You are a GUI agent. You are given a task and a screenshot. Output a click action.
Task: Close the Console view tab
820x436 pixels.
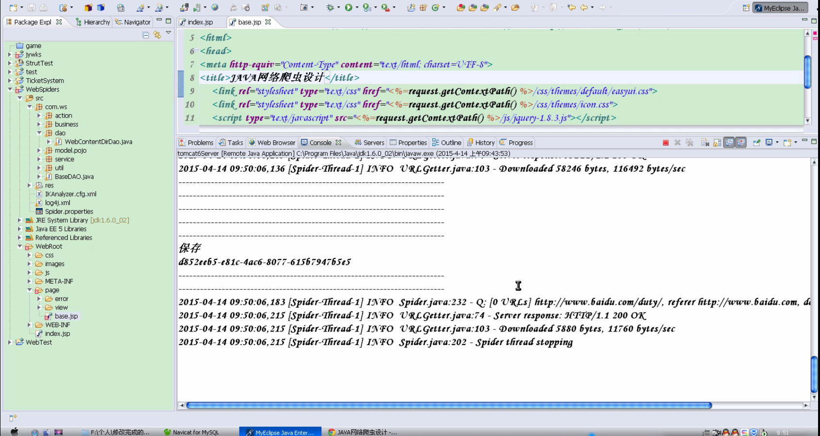(338, 142)
